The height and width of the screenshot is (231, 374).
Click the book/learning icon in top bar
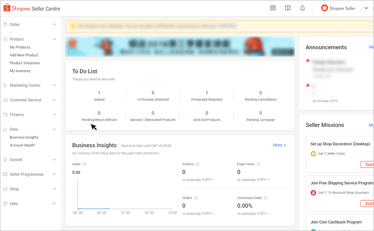pos(288,7)
